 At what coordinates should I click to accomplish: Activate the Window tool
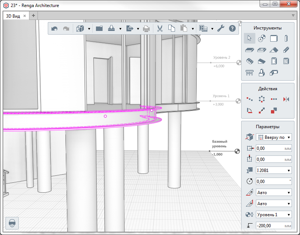(x=286, y=61)
